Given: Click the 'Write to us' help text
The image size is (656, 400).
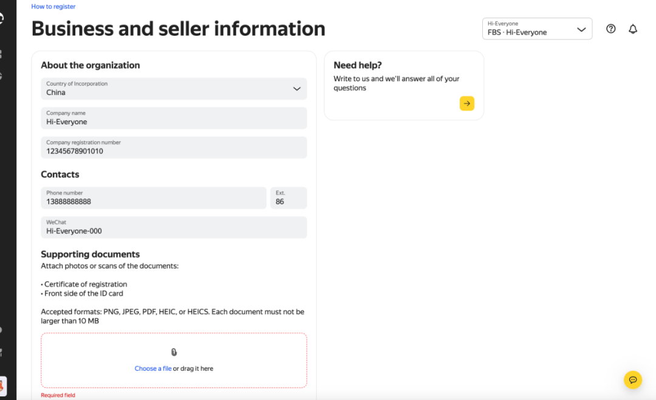Looking at the screenshot, I should tap(396, 83).
